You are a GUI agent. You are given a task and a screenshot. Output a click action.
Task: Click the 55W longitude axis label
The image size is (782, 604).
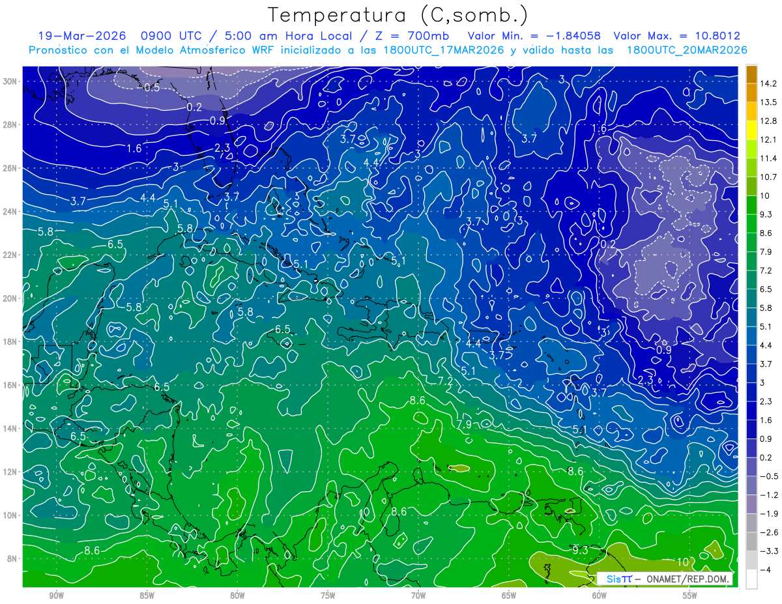click(x=689, y=595)
